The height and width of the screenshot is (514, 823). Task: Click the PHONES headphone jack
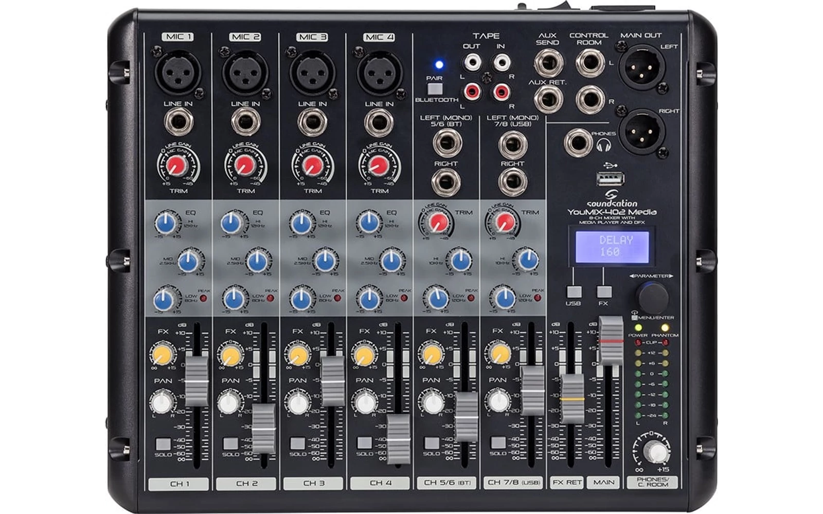578,142
